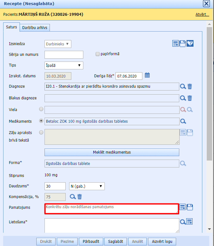Enable the papīrformā checkbox

tap(98, 54)
